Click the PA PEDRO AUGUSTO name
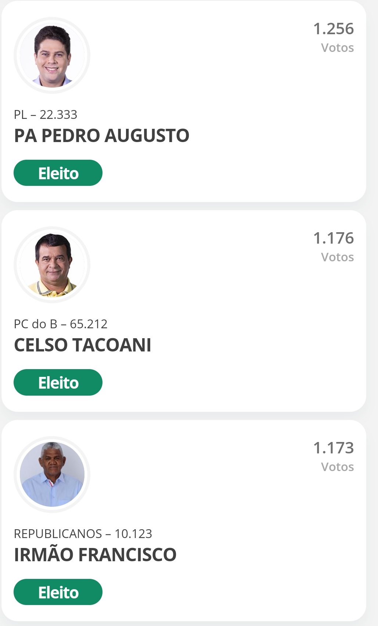The width and height of the screenshot is (378, 626). pos(102,135)
